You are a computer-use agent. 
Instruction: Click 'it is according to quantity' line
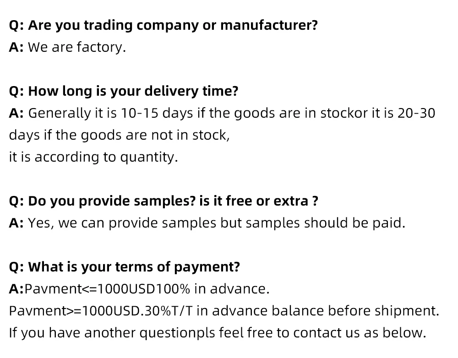click(x=93, y=157)
